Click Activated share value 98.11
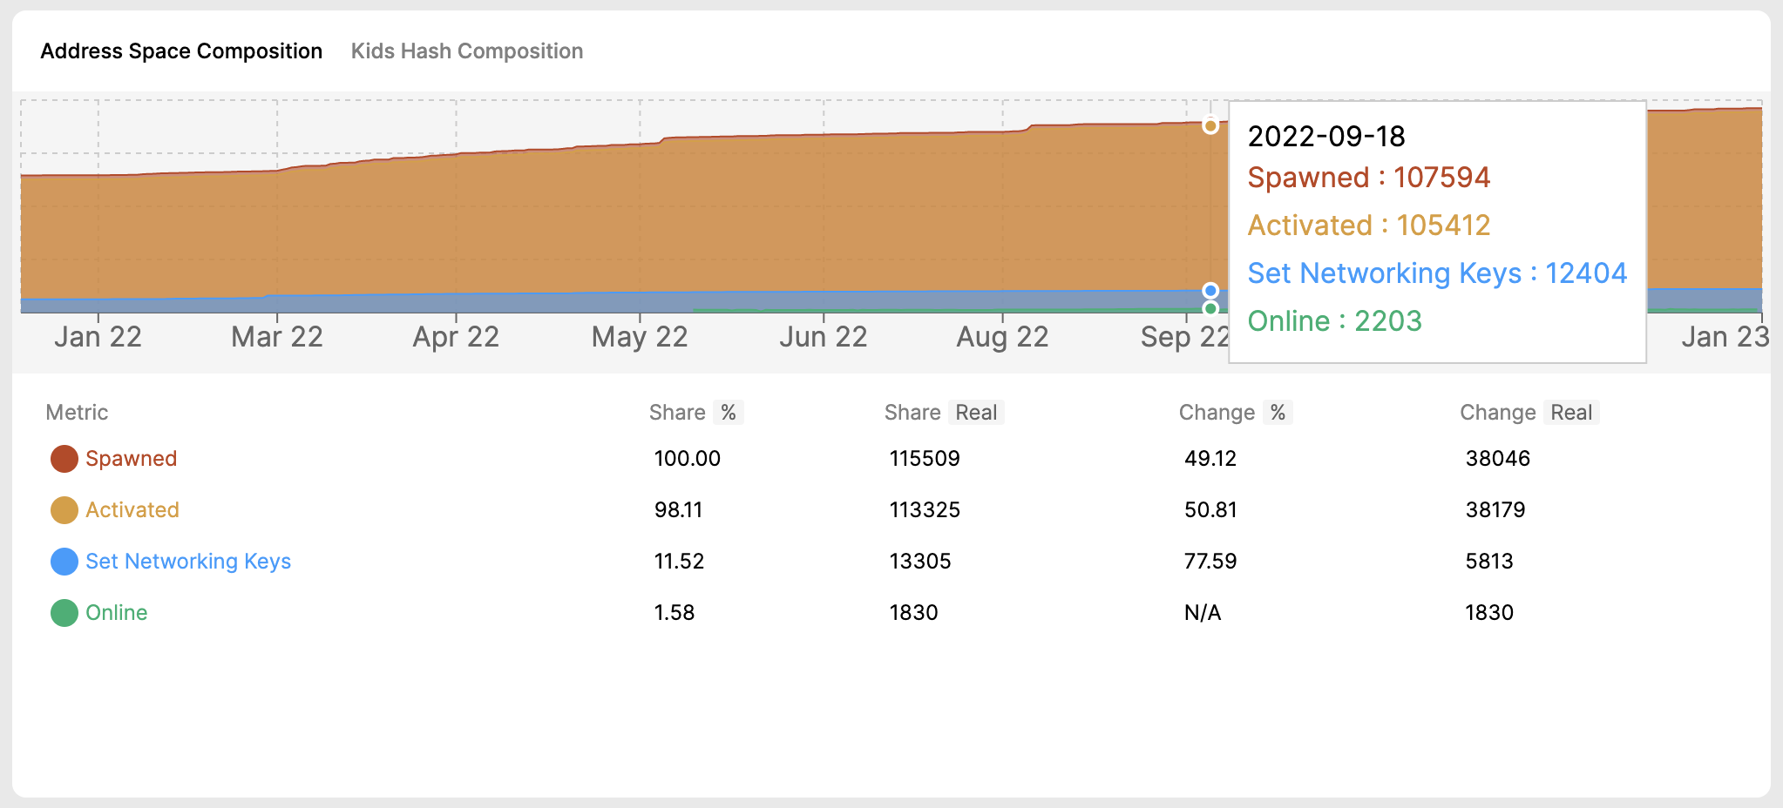Image resolution: width=1783 pixels, height=808 pixels. coord(679,510)
